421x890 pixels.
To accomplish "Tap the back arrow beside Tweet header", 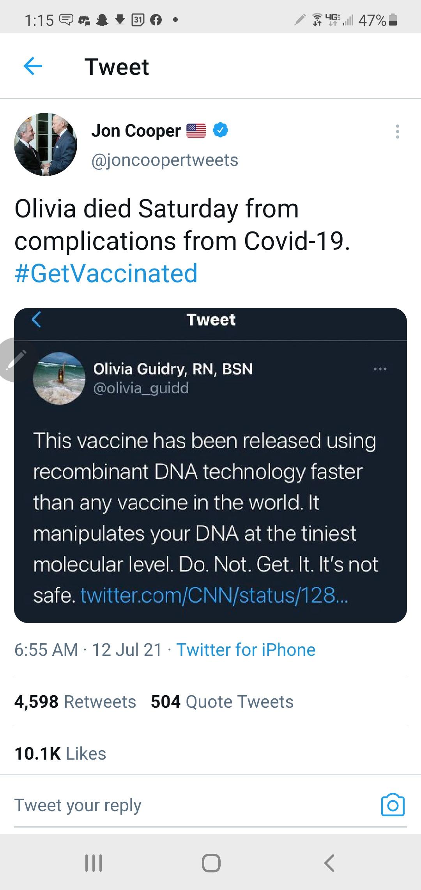I will (33, 66).
